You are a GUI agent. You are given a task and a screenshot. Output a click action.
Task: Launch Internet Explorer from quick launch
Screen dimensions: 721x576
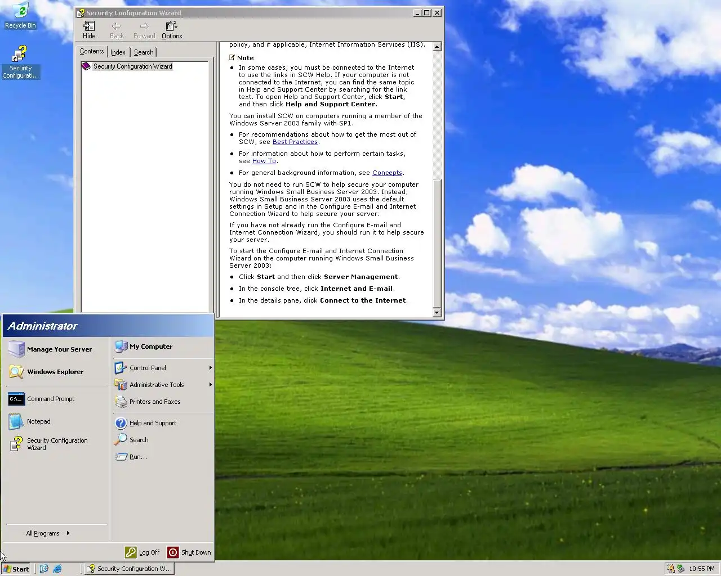pos(57,569)
